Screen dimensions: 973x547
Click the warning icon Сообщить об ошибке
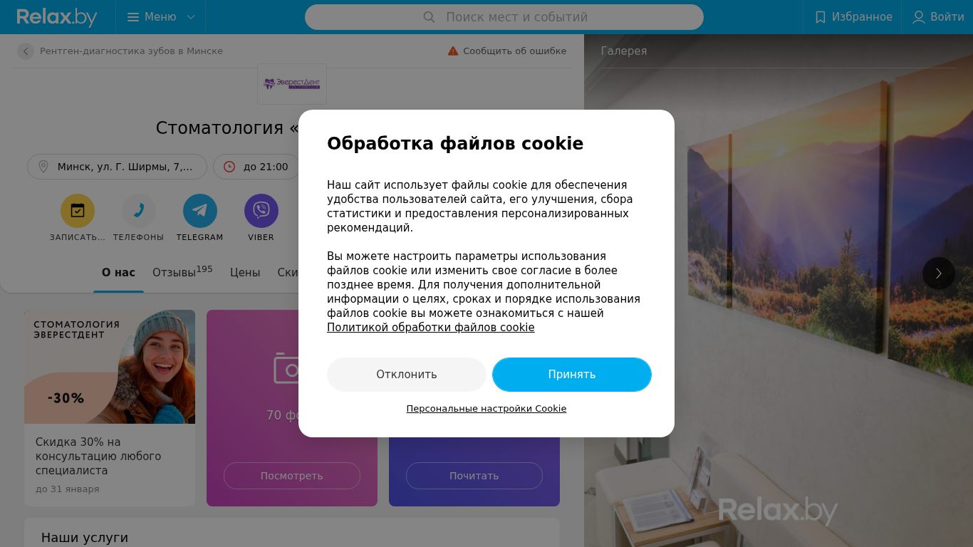(x=453, y=51)
